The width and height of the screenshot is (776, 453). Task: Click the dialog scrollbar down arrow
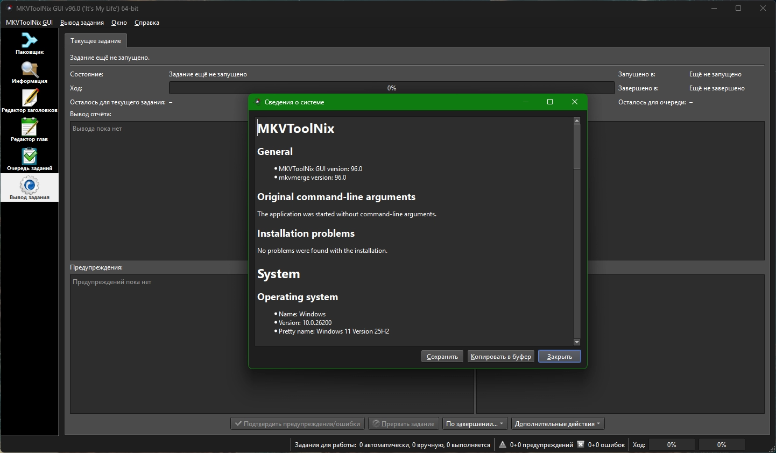tap(577, 342)
